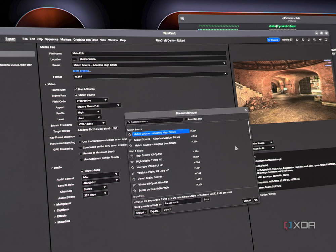Click the share/upload icon in FilmCraft toolbar
This screenshot has height=252, width=336.
303,40
